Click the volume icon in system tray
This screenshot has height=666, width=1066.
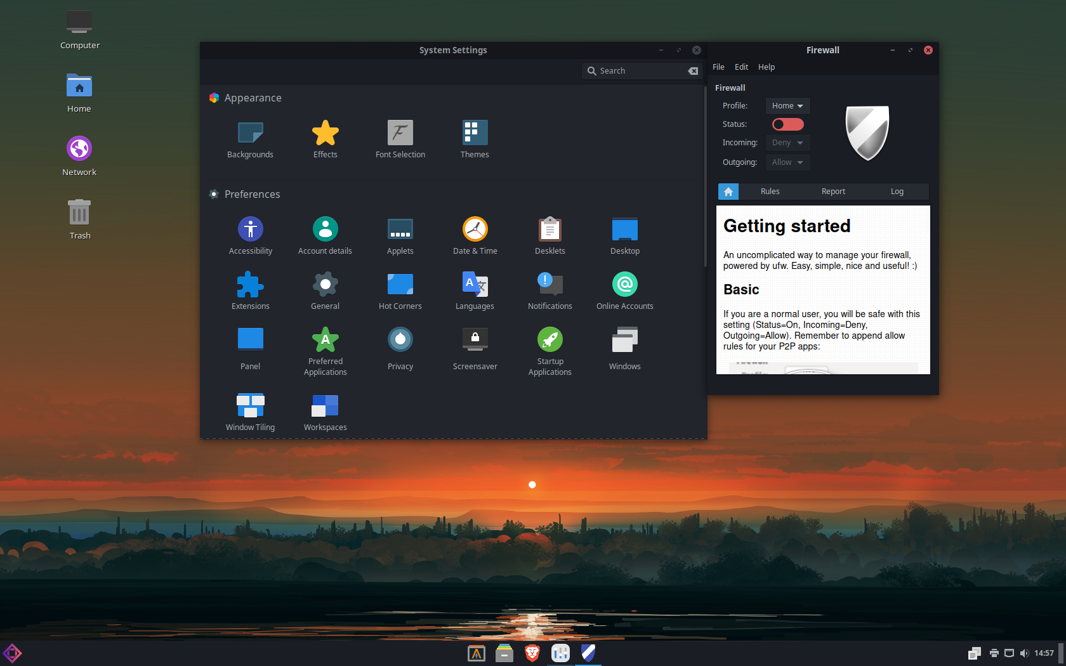(x=1024, y=653)
